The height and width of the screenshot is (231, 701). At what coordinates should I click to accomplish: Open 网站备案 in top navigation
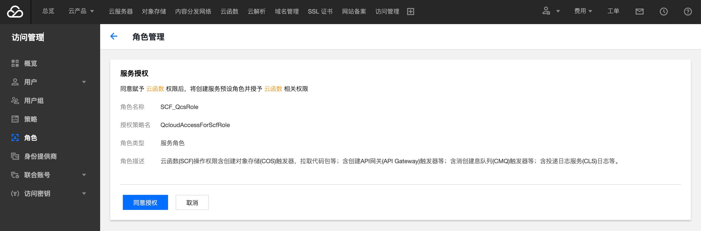point(354,11)
